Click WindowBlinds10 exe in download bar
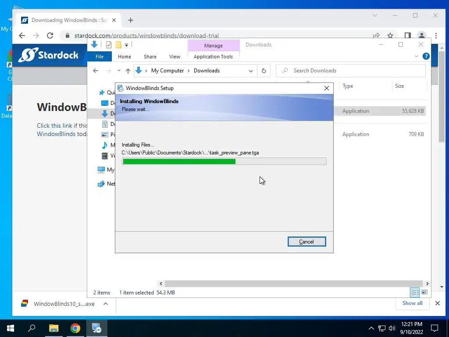This screenshot has width=449, height=337. point(58,304)
